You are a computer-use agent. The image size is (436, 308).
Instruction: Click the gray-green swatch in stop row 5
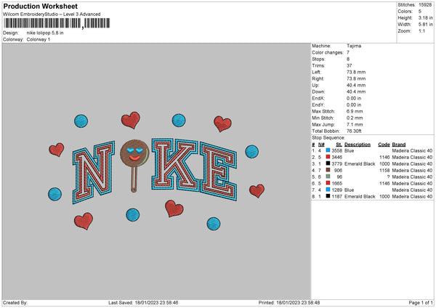[x=328, y=177]
